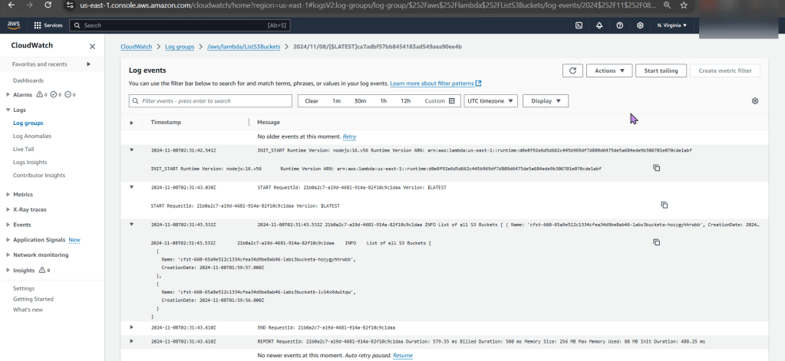Collapse the START RequestId log event row

pyautogui.click(x=131, y=187)
